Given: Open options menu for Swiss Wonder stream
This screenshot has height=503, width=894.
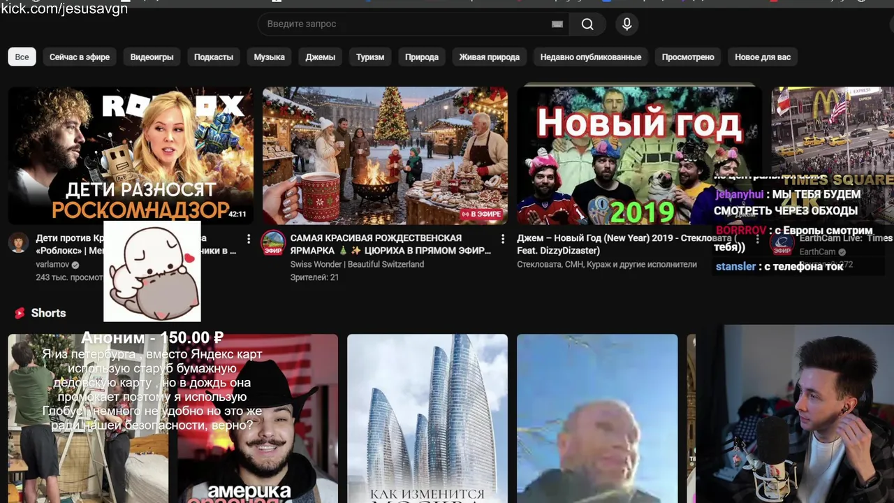Looking at the screenshot, I should (502, 239).
